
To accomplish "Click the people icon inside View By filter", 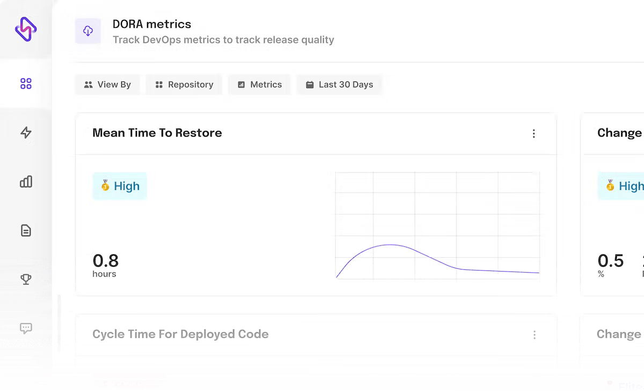I will pyautogui.click(x=88, y=84).
